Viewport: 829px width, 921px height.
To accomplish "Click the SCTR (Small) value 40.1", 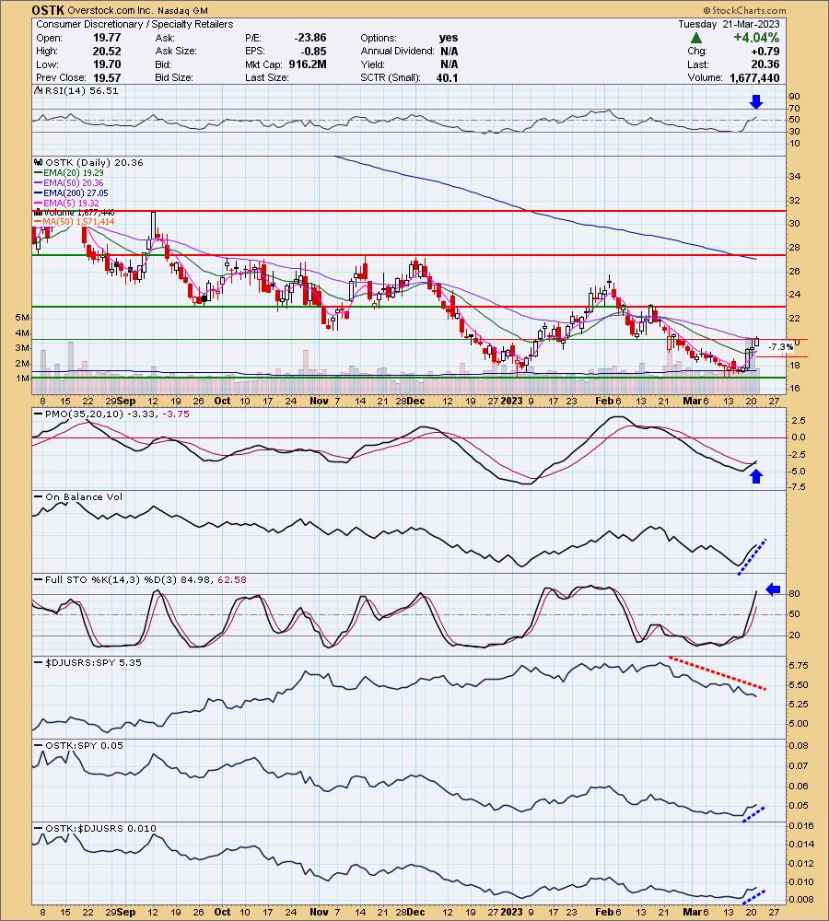I will tap(447, 77).
